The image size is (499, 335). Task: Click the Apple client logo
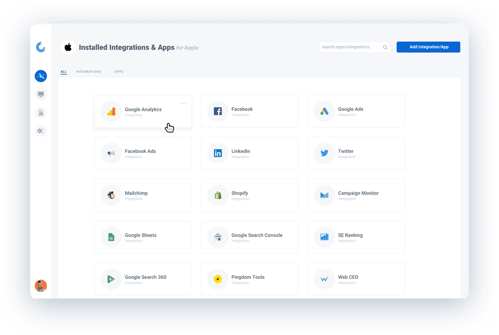tap(68, 47)
